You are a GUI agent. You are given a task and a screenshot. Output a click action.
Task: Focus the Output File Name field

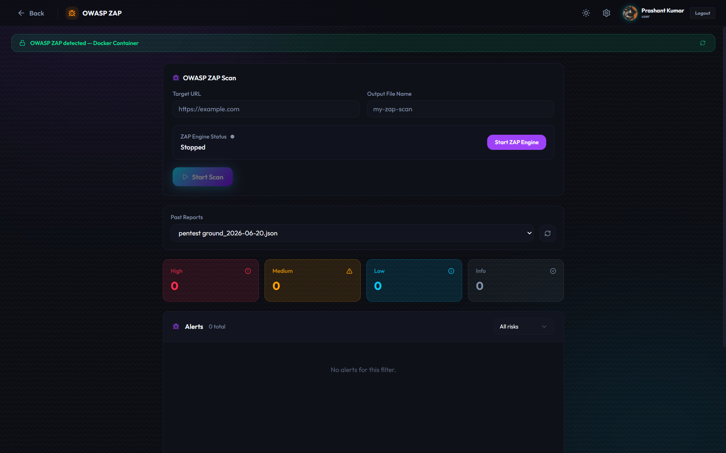click(x=460, y=109)
